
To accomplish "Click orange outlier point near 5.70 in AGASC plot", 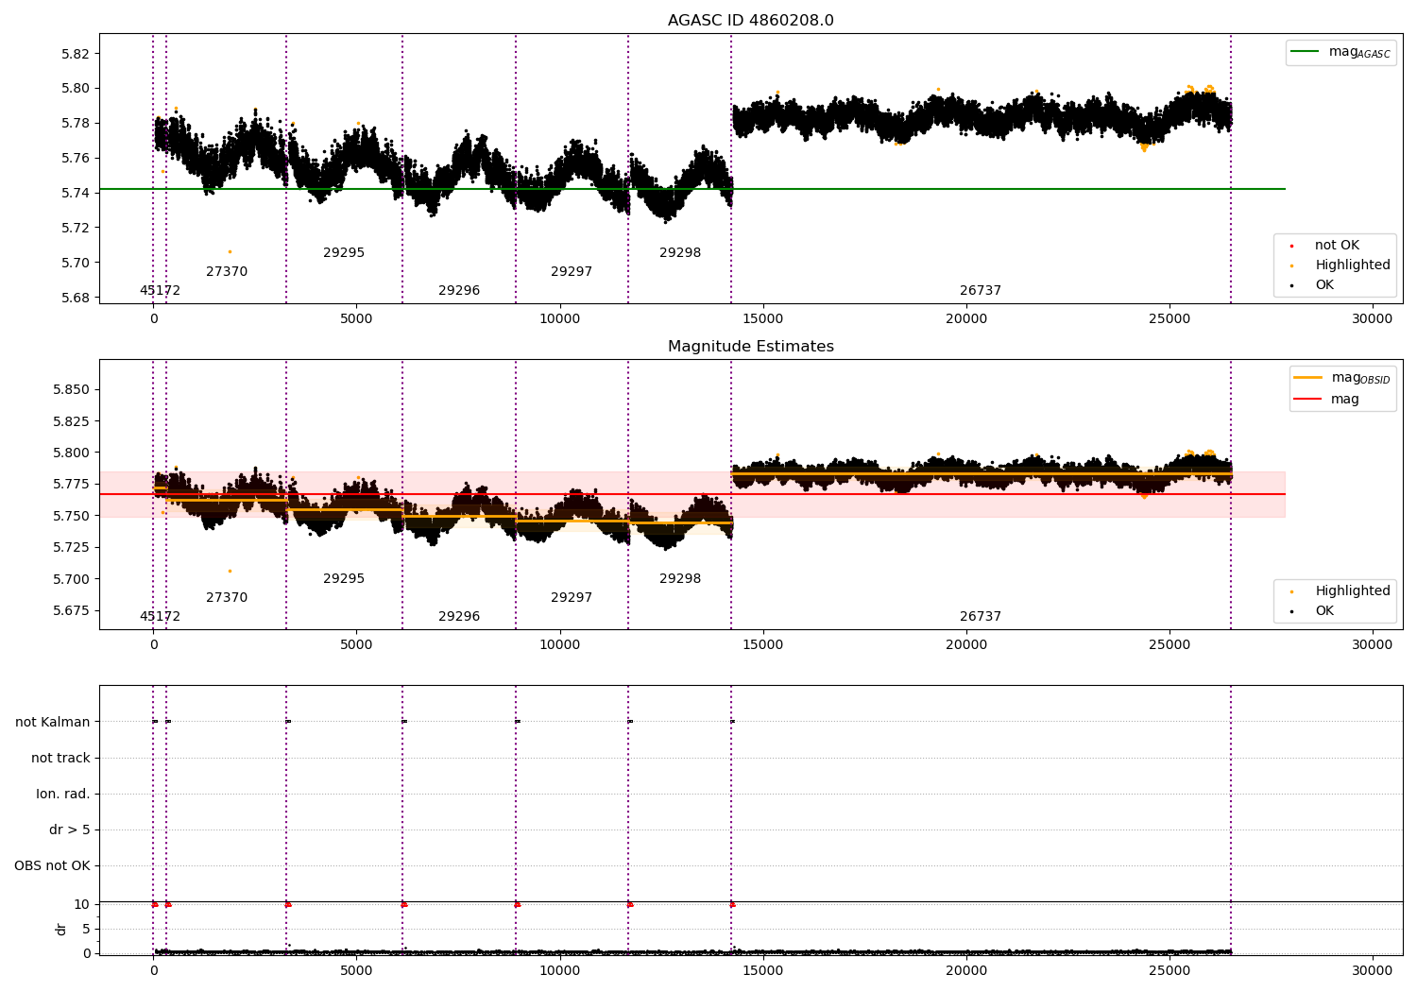I will pos(230,251).
